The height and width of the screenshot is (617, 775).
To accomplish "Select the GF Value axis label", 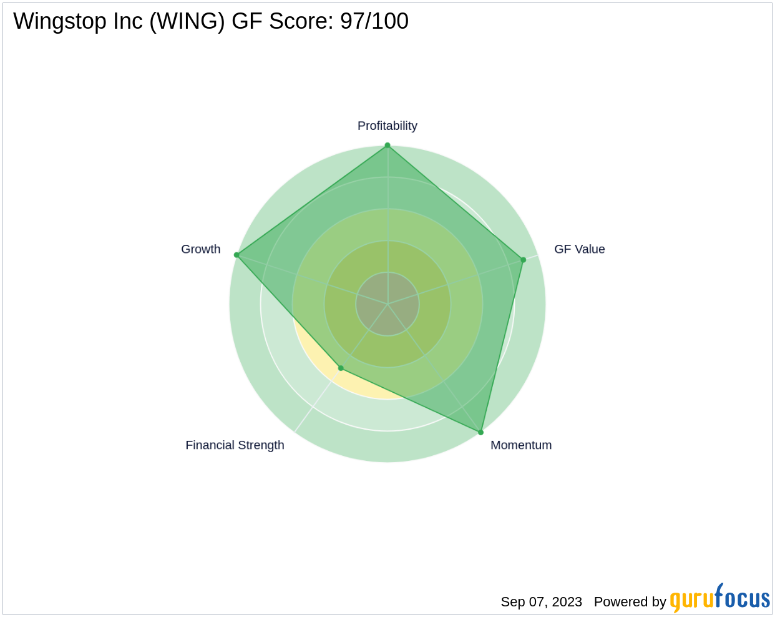I will pyautogui.click(x=580, y=249).
